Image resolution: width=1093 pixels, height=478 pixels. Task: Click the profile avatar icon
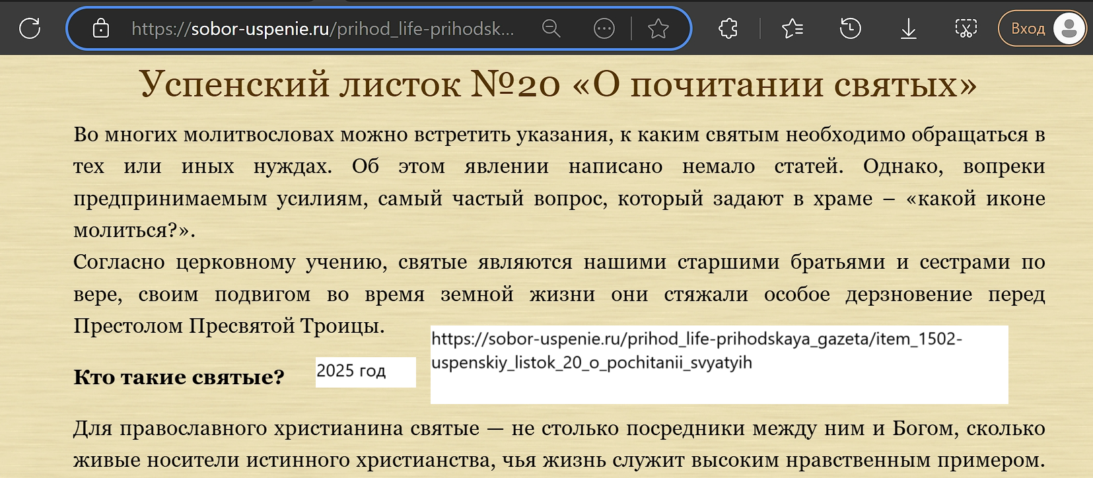point(1069,28)
